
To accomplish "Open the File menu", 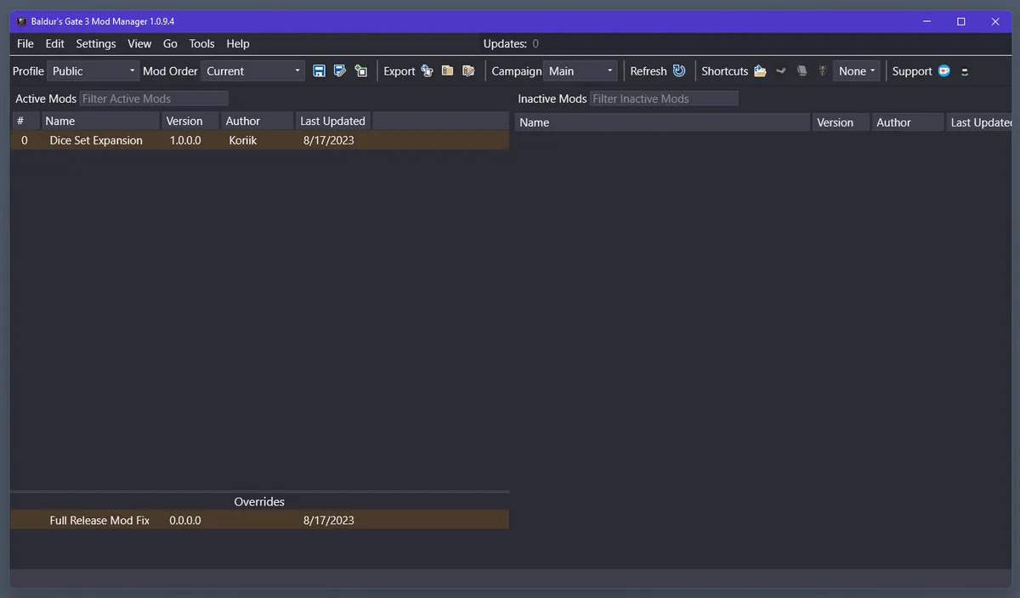I will point(25,43).
